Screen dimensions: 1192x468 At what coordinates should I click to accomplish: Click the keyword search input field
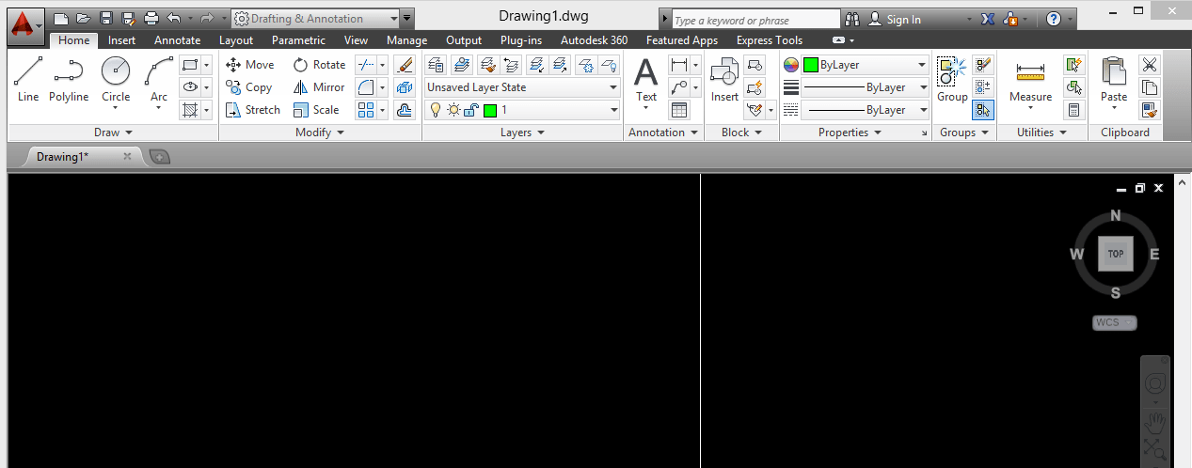pyautogui.click(x=755, y=20)
